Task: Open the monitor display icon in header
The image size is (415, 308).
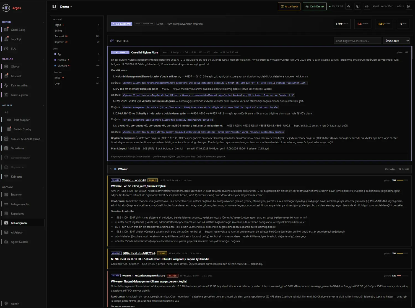Action: (x=358, y=6)
